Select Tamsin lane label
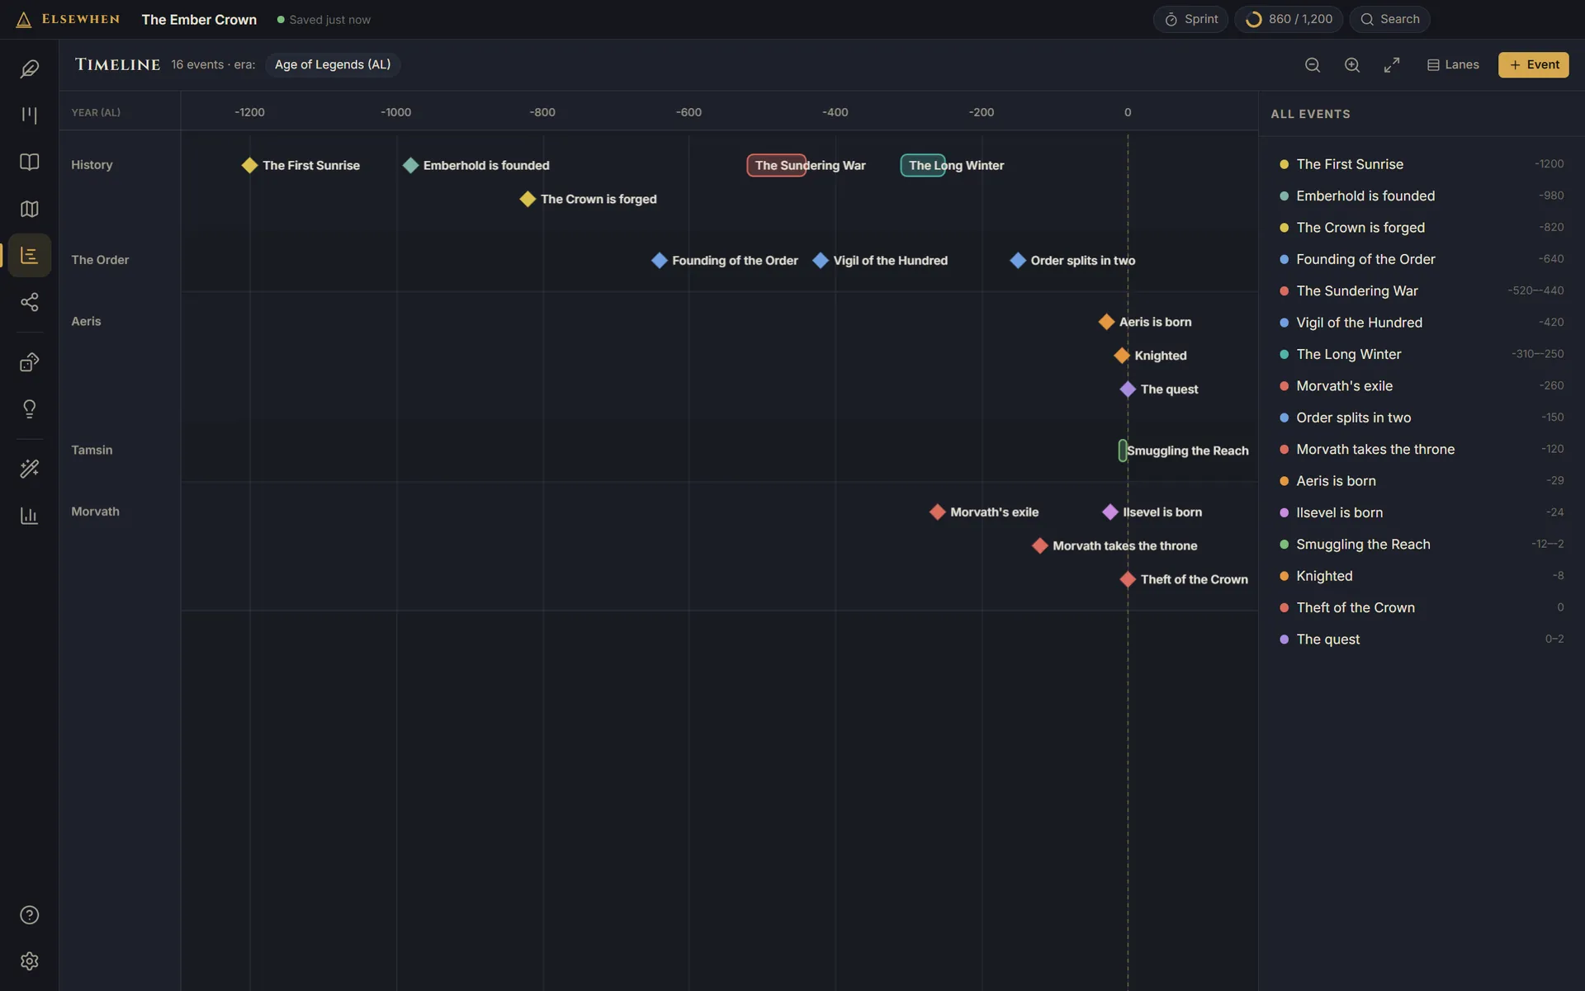1585x991 pixels. (92, 451)
